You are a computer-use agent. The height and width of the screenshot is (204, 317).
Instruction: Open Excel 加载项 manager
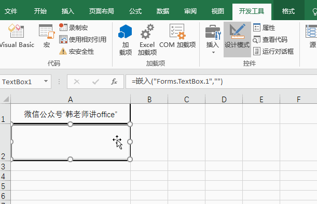pyautogui.click(x=147, y=40)
